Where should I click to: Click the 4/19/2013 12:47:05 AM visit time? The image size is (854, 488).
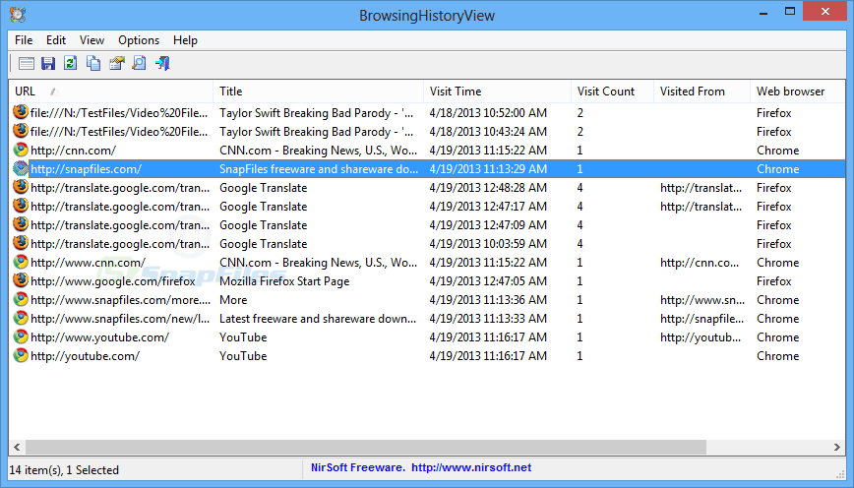(x=488, y=281)
